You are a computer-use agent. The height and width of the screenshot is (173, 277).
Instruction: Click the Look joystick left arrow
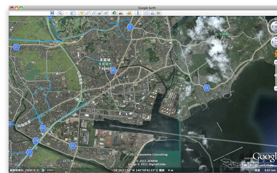click(x=272, y=27)
